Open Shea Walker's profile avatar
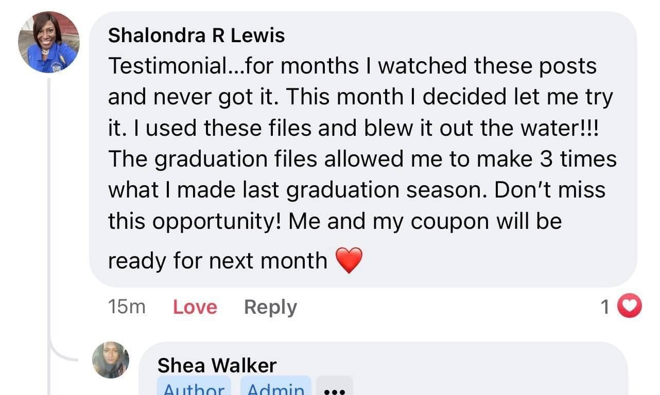Image resolution: width=660 pixels, height=395 pixels. pos(111,360)
